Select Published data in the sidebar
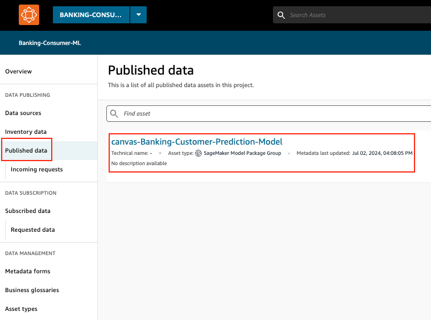 click(26, 150)
